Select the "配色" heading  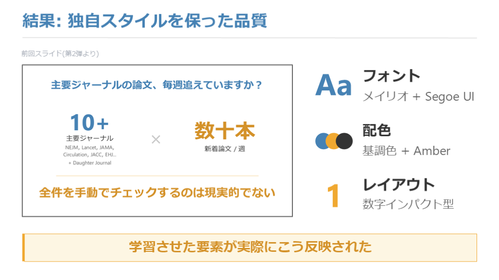pos(377,130)
